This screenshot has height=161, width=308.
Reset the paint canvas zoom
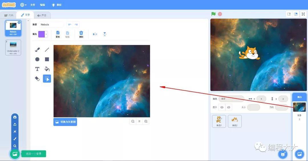click(x=139, y=121)
